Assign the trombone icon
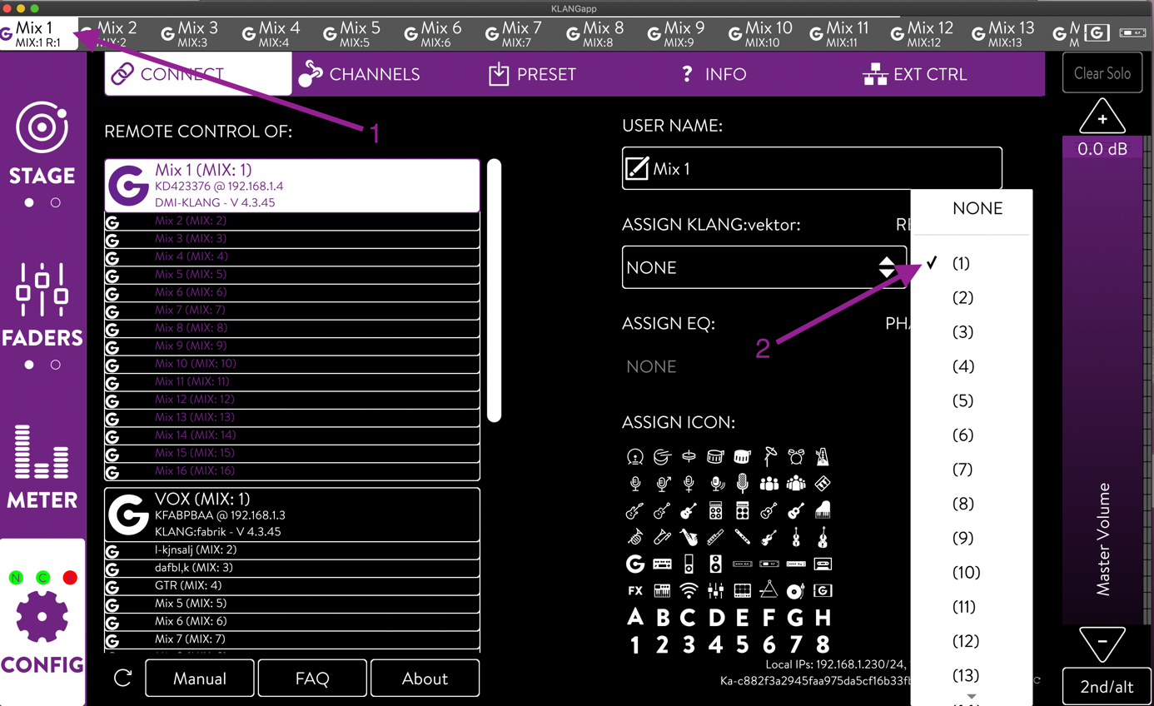 [662, 538]
